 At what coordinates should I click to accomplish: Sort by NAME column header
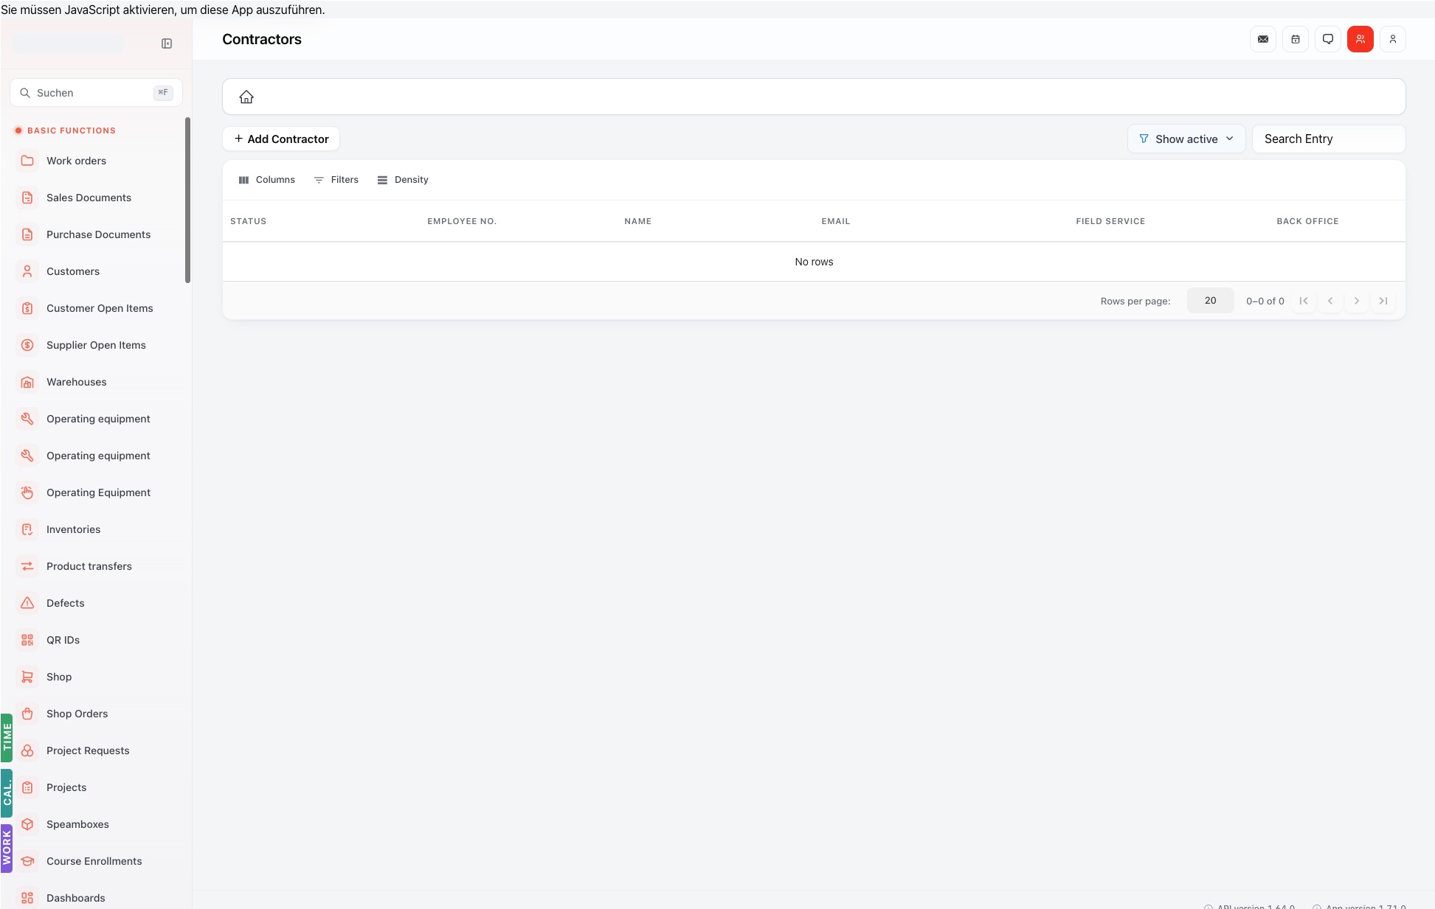click(637, 221)
